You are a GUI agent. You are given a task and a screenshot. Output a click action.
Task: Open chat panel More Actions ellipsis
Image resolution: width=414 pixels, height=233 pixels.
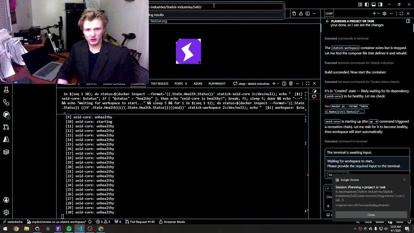(x=391, y=14)
